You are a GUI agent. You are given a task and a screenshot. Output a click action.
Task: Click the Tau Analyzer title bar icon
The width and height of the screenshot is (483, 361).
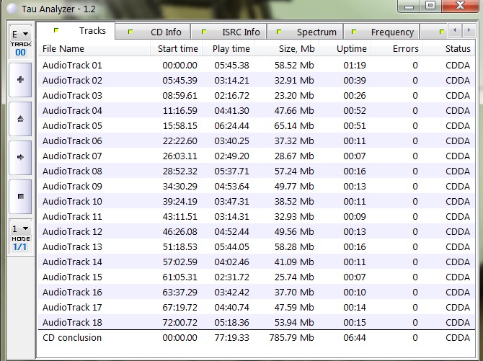[9, 7]
